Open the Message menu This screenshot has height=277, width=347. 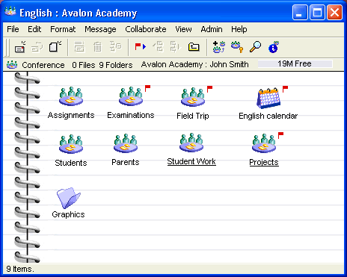(x=100, y=29)
